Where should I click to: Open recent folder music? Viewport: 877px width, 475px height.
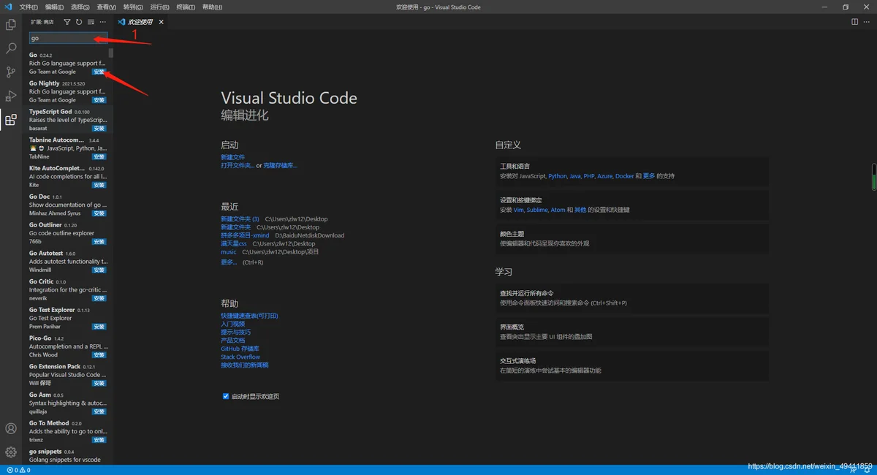click(x=229, y=252)
